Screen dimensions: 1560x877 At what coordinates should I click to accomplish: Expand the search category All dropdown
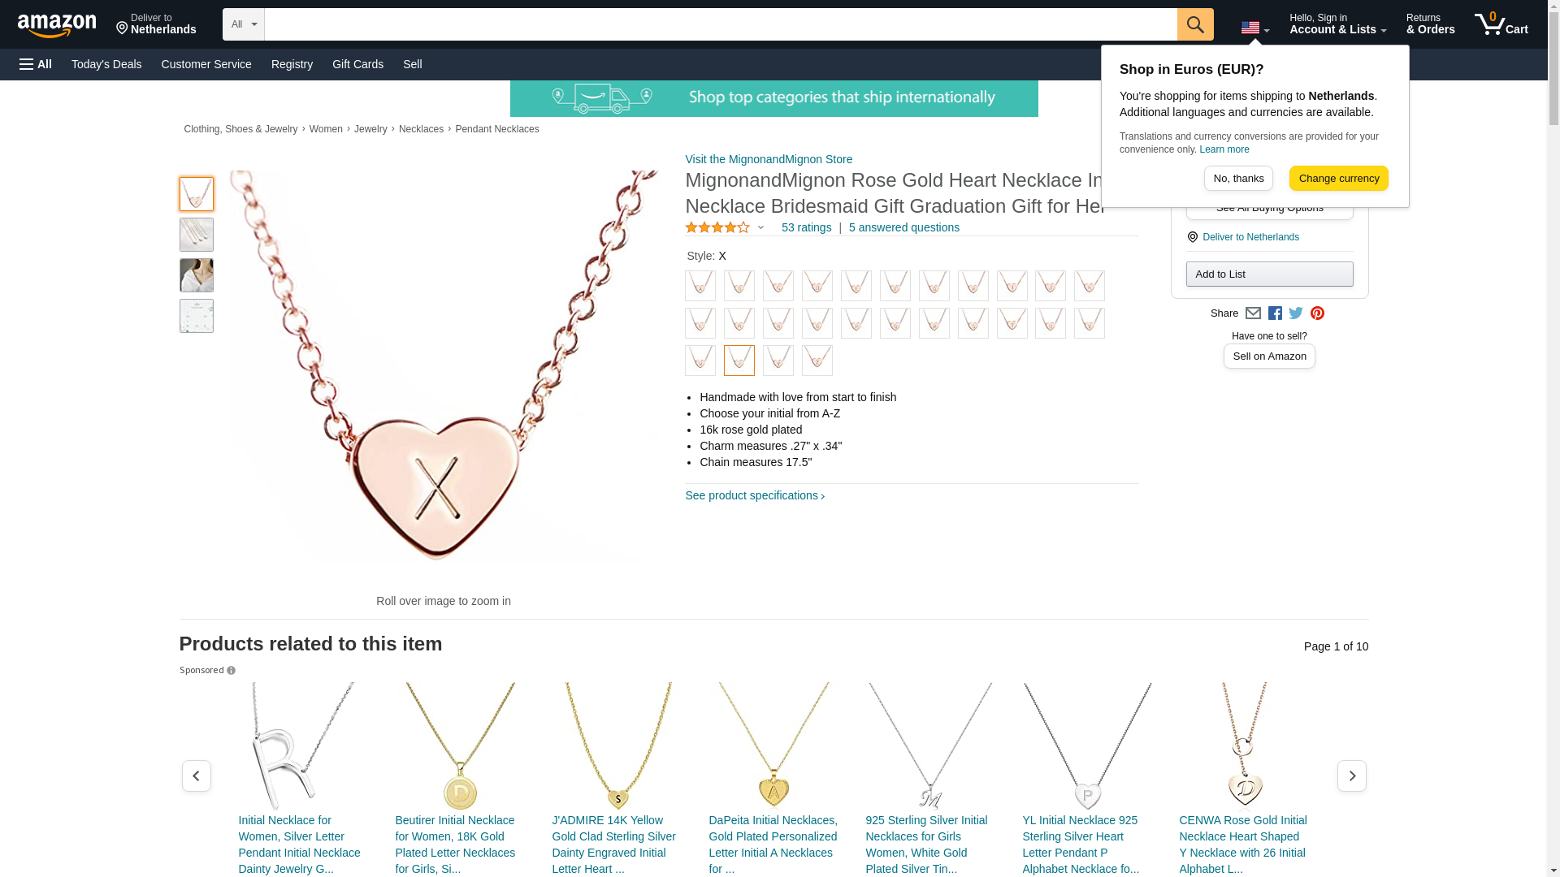(x=244, y=24)
